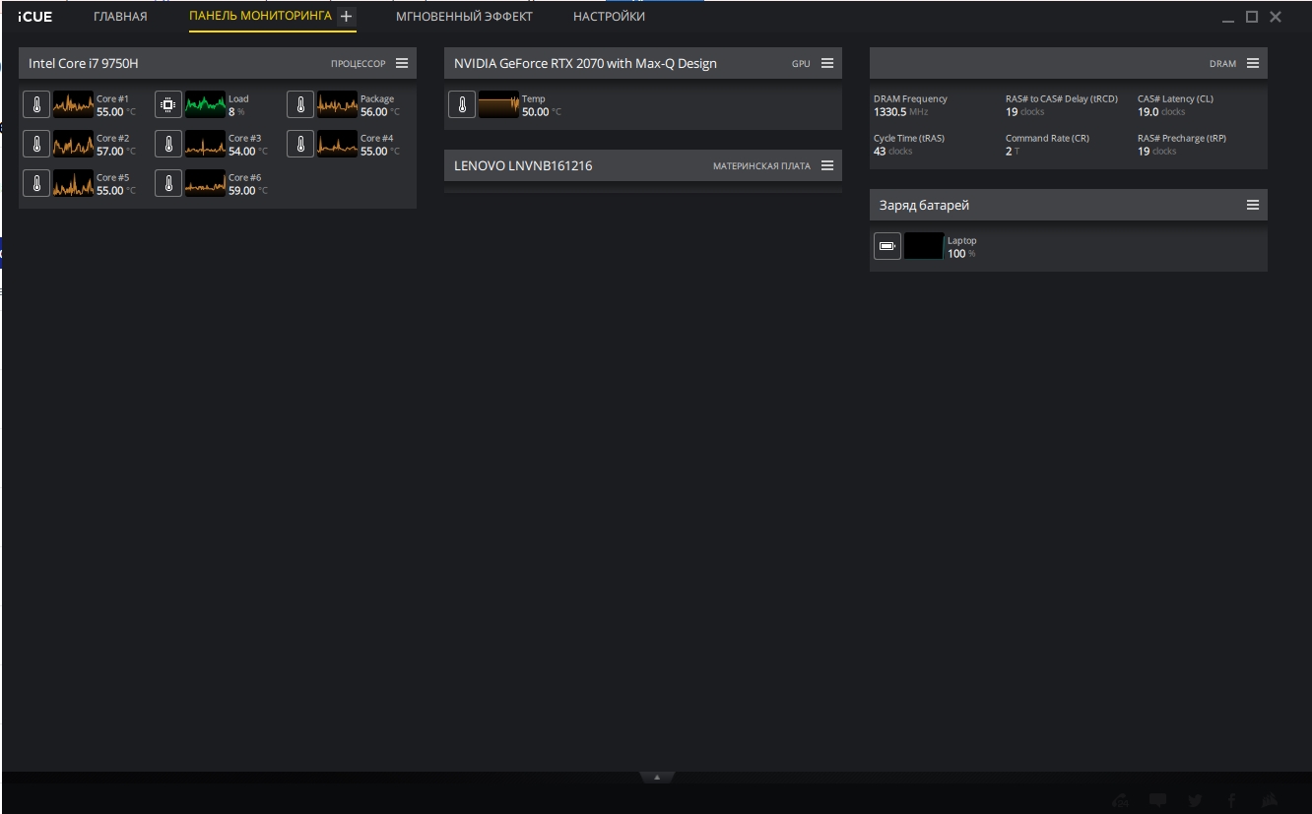Click the green Load graph
1312x814 pixels.
point(205,104)
